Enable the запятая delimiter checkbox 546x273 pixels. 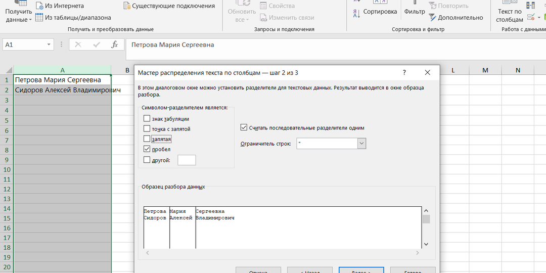tap(147, 139)
